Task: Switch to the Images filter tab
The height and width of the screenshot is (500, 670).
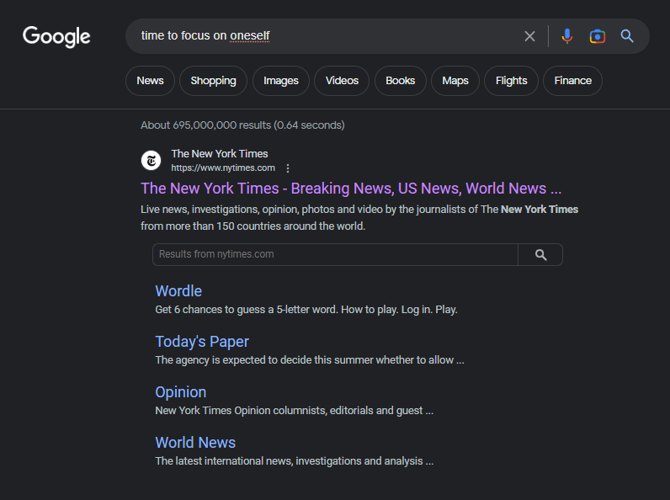Action: (281, 81)
